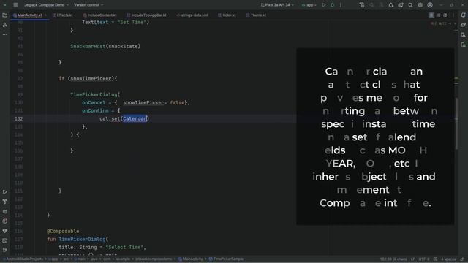Switch editor to Split view mode
The width and height of the screenshot is (468, 263).
tap(439, 15)
